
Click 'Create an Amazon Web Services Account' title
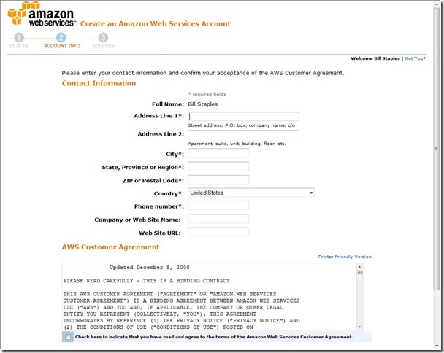click(x=155, y=24)
